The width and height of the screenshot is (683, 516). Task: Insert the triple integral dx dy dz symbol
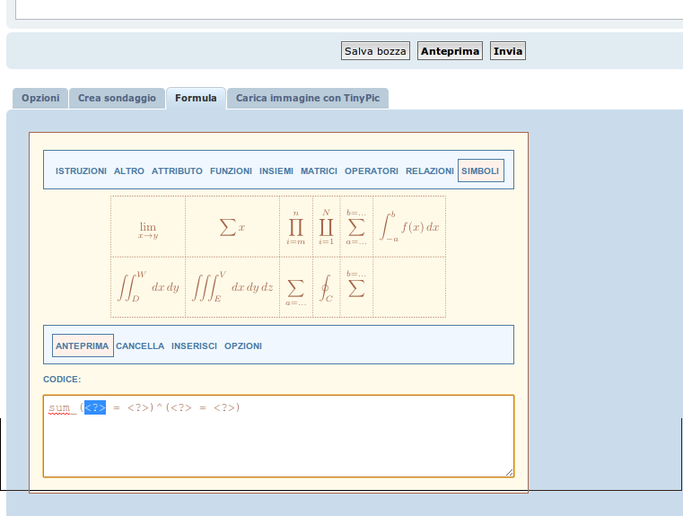click(x=232, y=287)
